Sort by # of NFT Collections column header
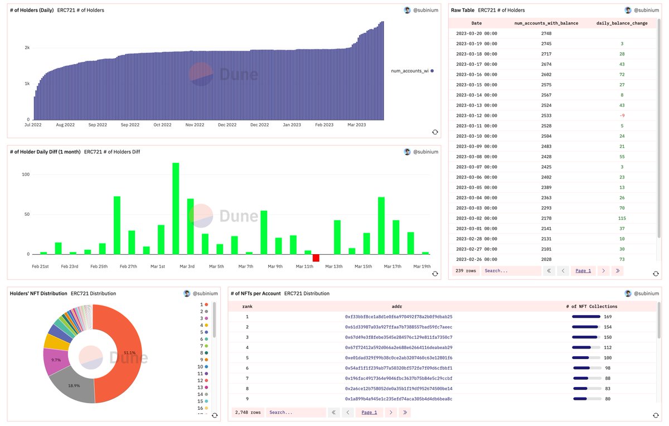 pyautogui.click(x=592, y=307)
